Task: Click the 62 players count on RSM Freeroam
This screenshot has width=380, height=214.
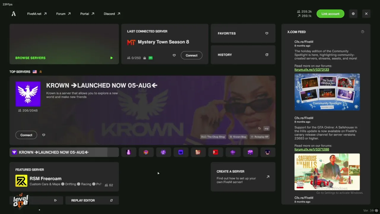Action: (109, 185)
